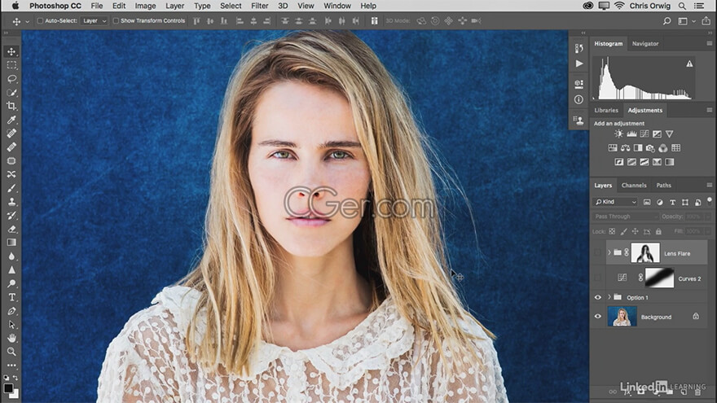Screen dimensions: 717x403
Task: Select the Zoom tool
Action: coord(11,352)
